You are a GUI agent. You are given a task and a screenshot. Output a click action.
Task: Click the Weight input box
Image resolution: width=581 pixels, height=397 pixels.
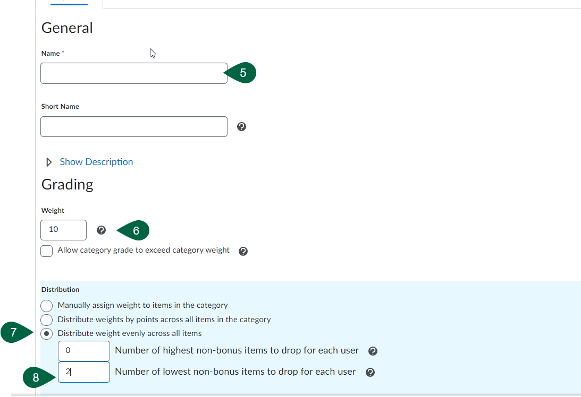coord(63,230)
